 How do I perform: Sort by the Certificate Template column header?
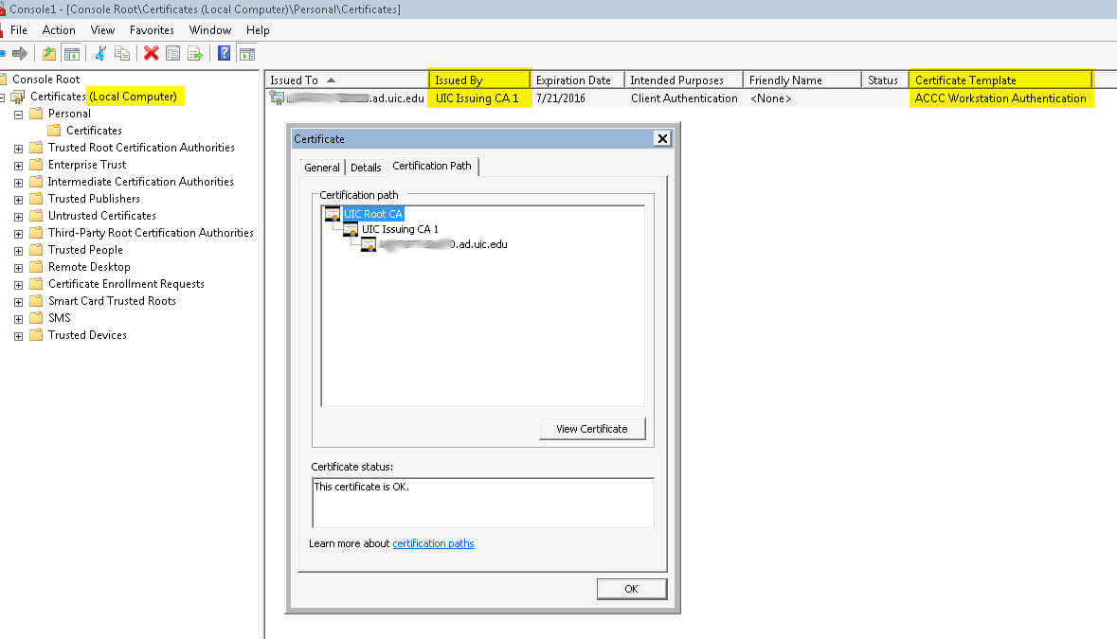point(1000,80)
